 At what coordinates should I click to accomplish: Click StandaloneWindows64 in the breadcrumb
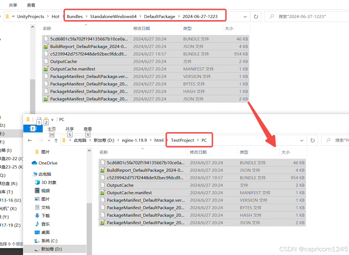coord(113,17)
